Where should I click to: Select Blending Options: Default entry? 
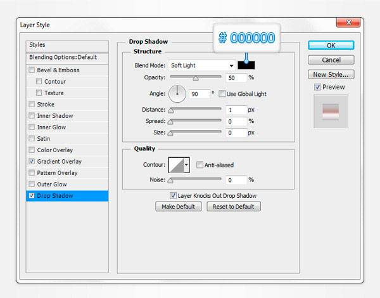click(67, 58)
